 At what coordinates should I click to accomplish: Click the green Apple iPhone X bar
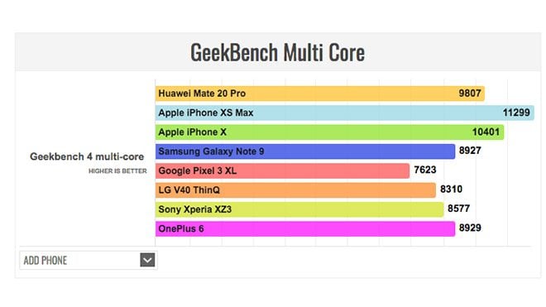click(329, 132)
